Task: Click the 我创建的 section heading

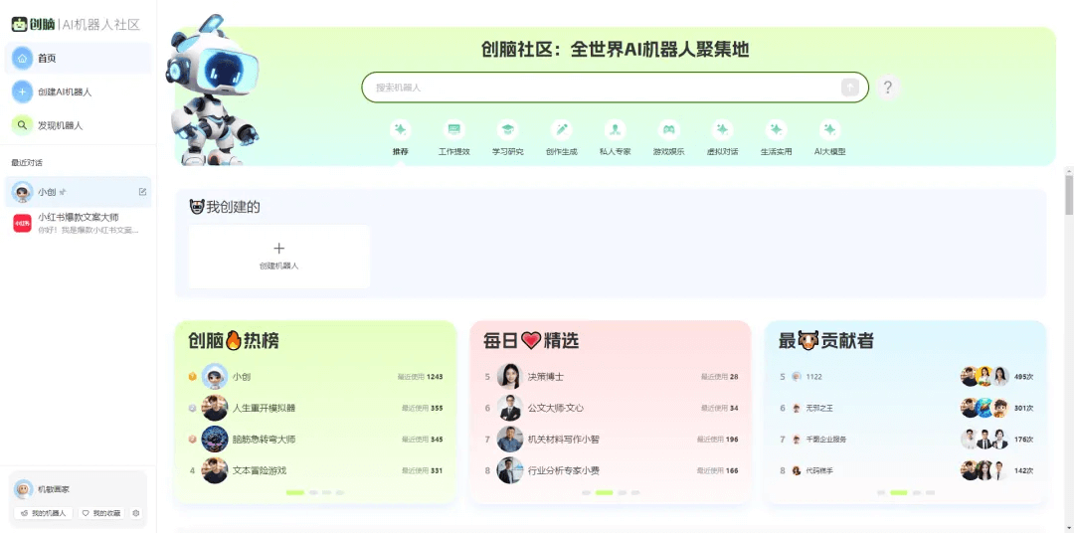Action: pyautogui.click(x=225, y=206)
